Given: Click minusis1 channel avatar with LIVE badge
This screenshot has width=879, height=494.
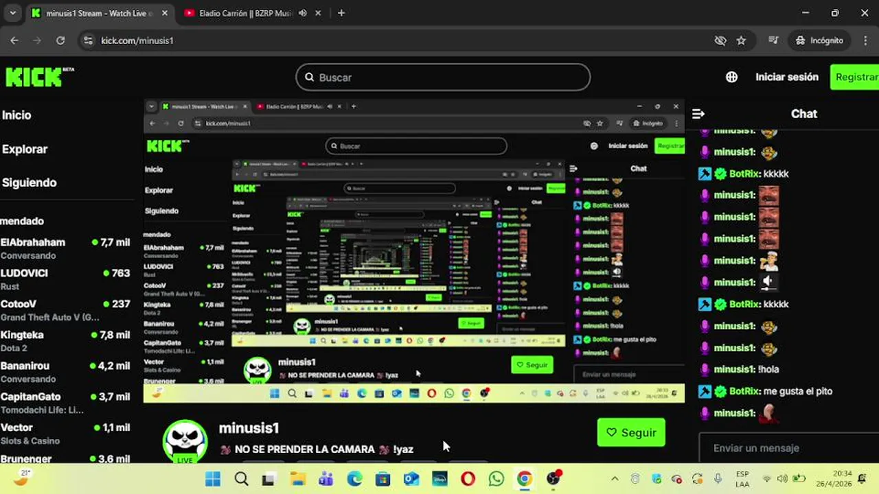Looking at the screenshot, I should point(185,441).
